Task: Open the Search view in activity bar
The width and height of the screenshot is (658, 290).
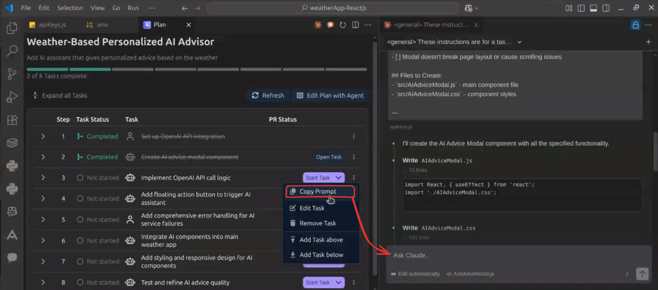Action: tap(12, 51)
